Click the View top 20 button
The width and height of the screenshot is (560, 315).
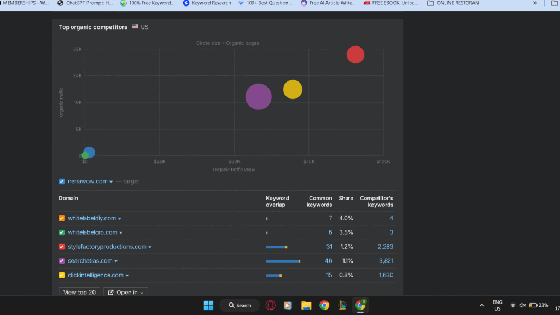[79, 292]
